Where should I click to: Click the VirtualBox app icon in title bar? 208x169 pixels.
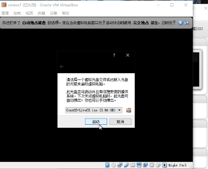[x=4, y=5]
